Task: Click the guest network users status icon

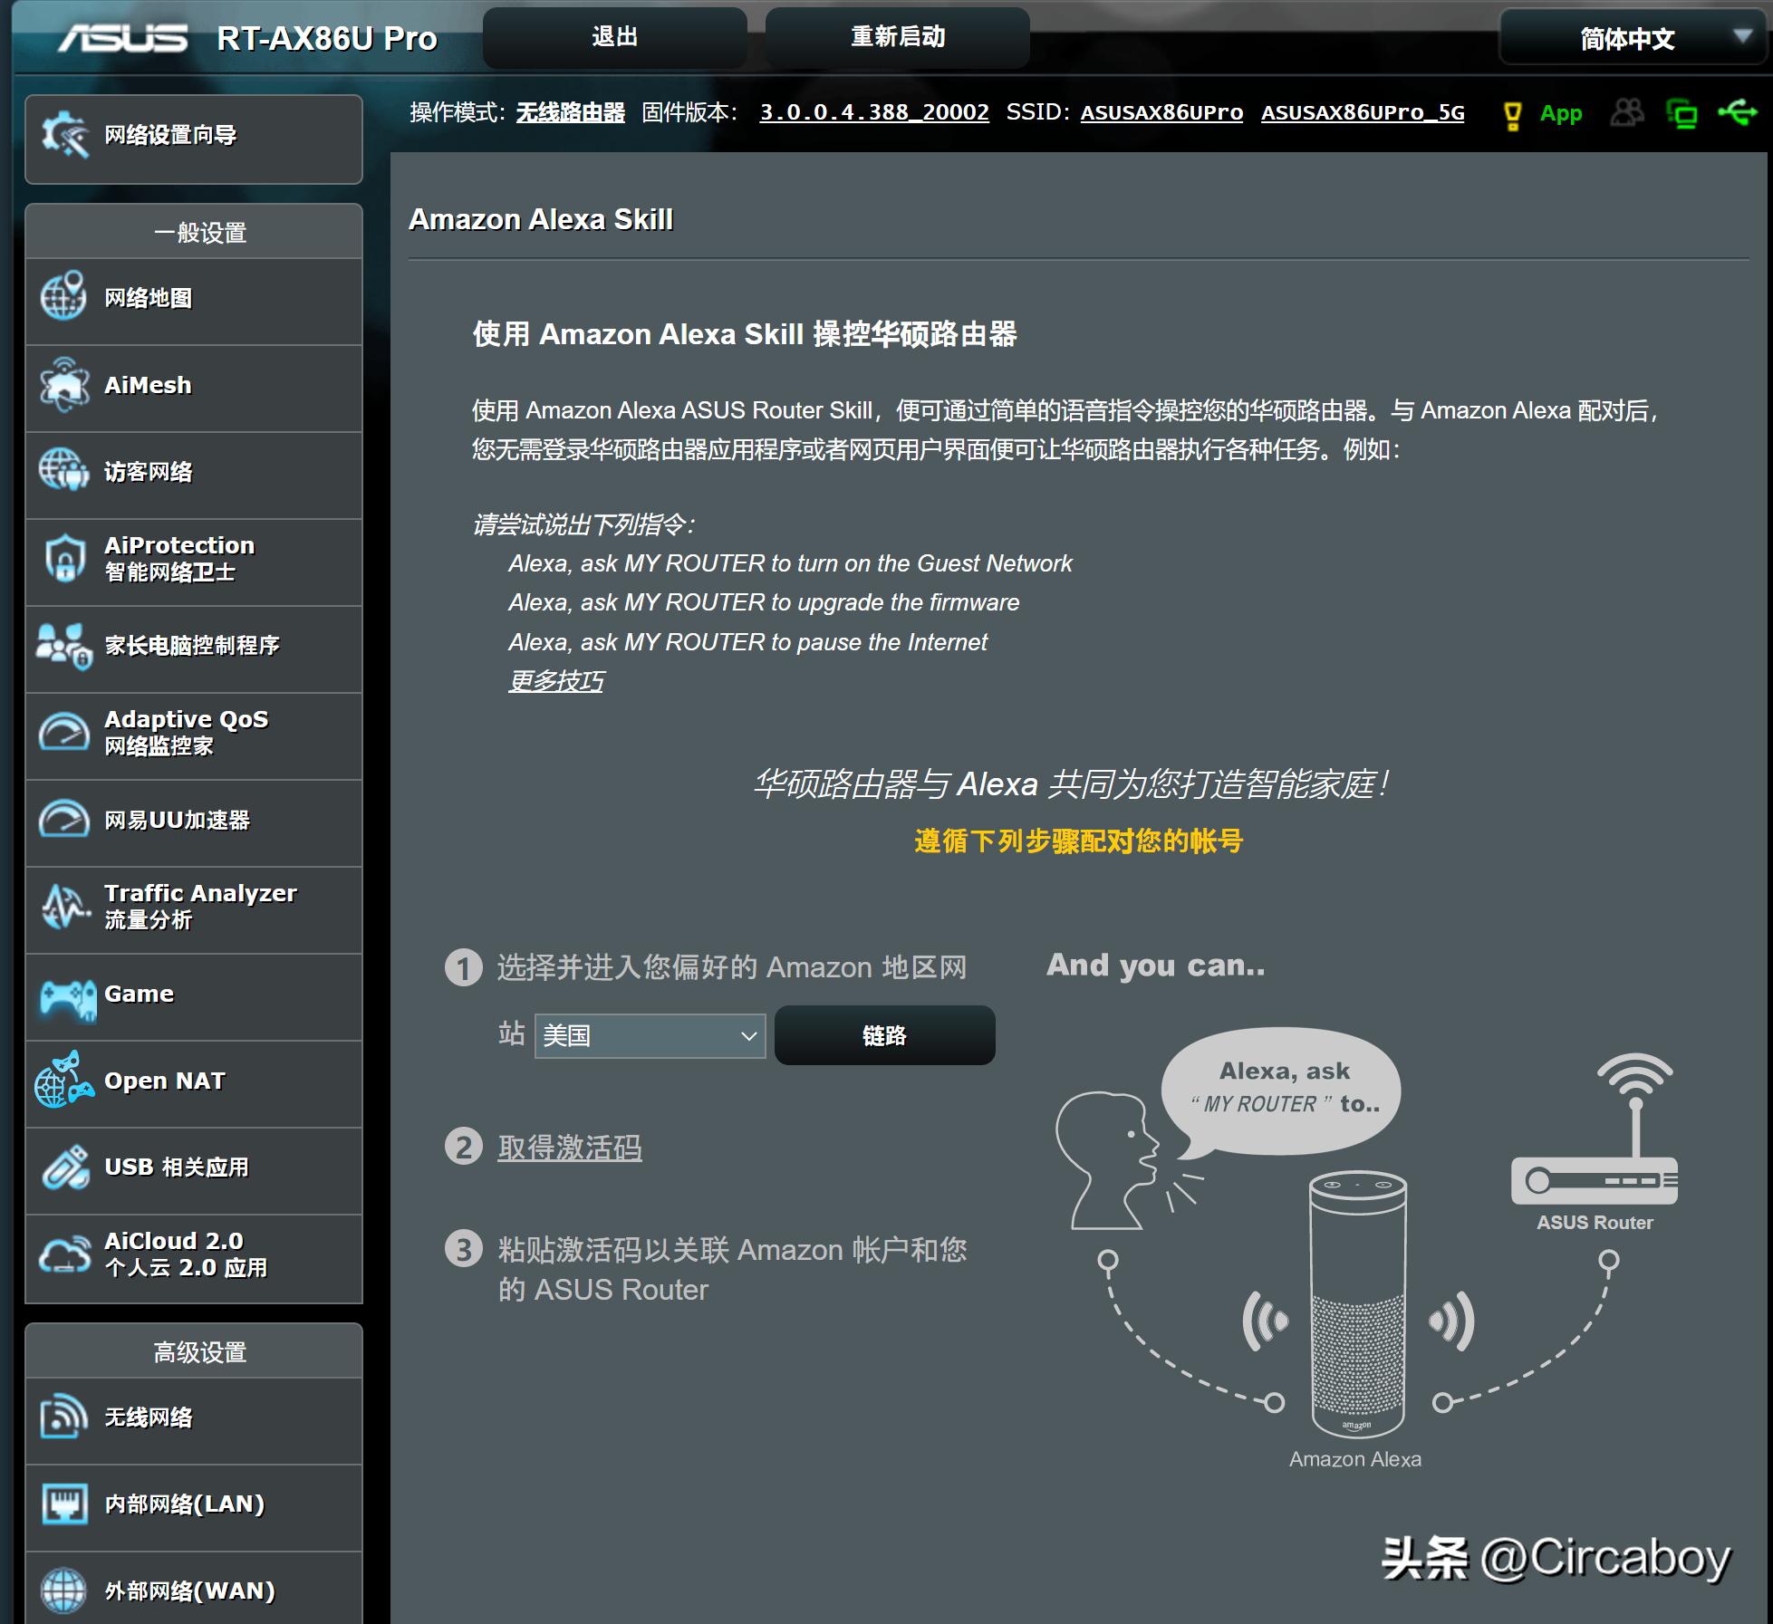Action: click(1627, 113)
